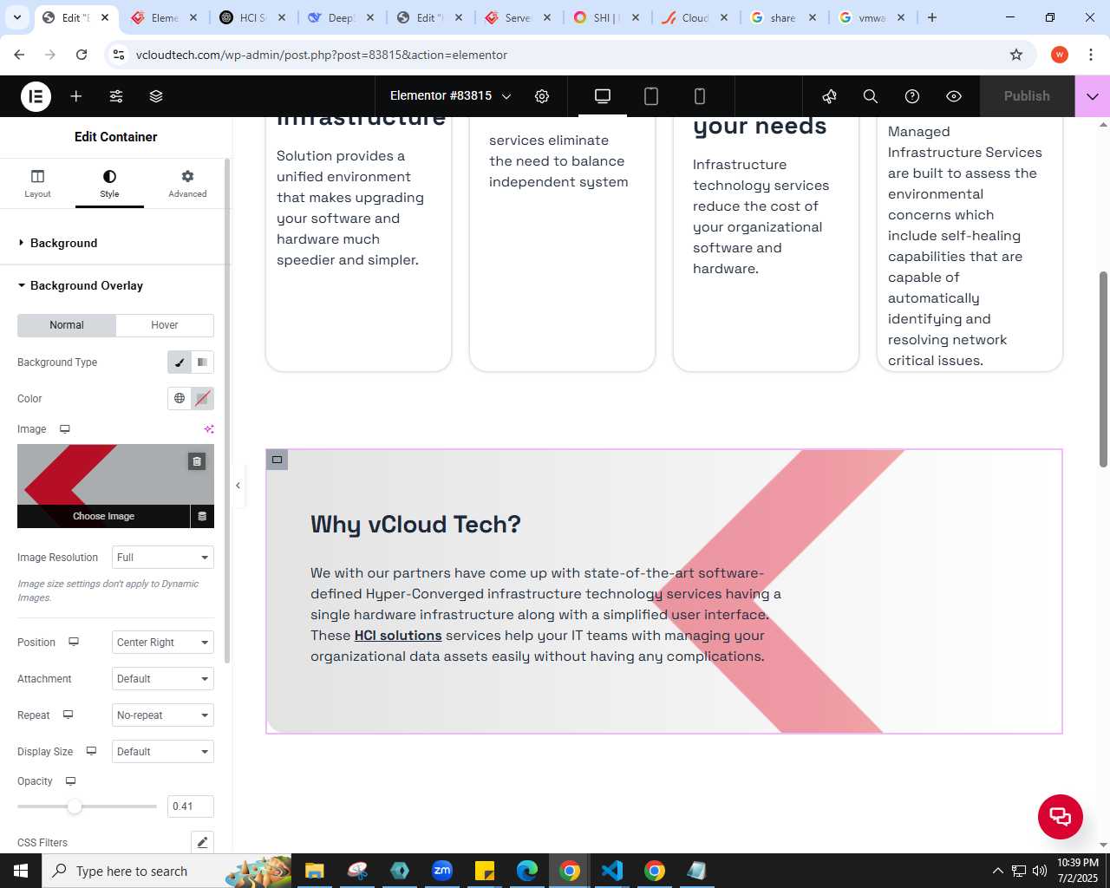The image size is (1110, 888).
Task: Open the Elementor logo menu
Action: [x=36, y=96]
